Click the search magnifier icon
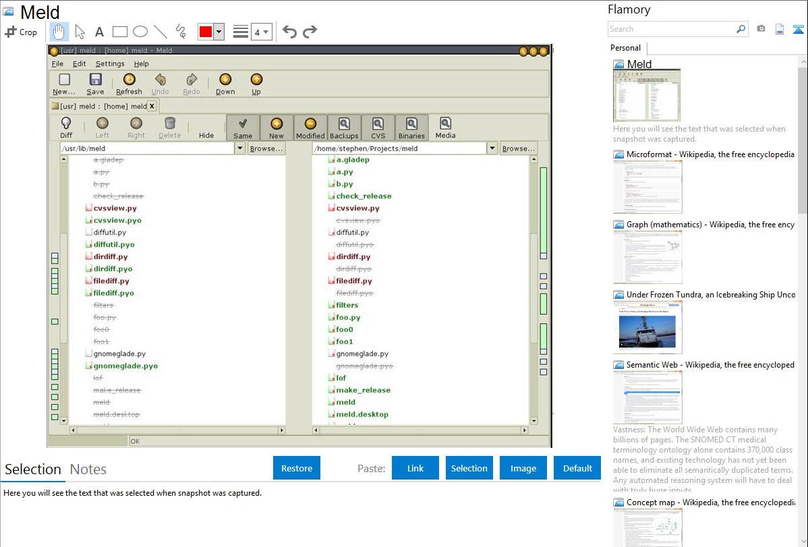The image size is (808, 547). click(741, 29)
